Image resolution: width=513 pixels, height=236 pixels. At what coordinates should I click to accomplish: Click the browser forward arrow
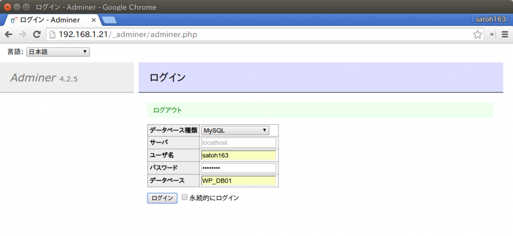(22, 34)
